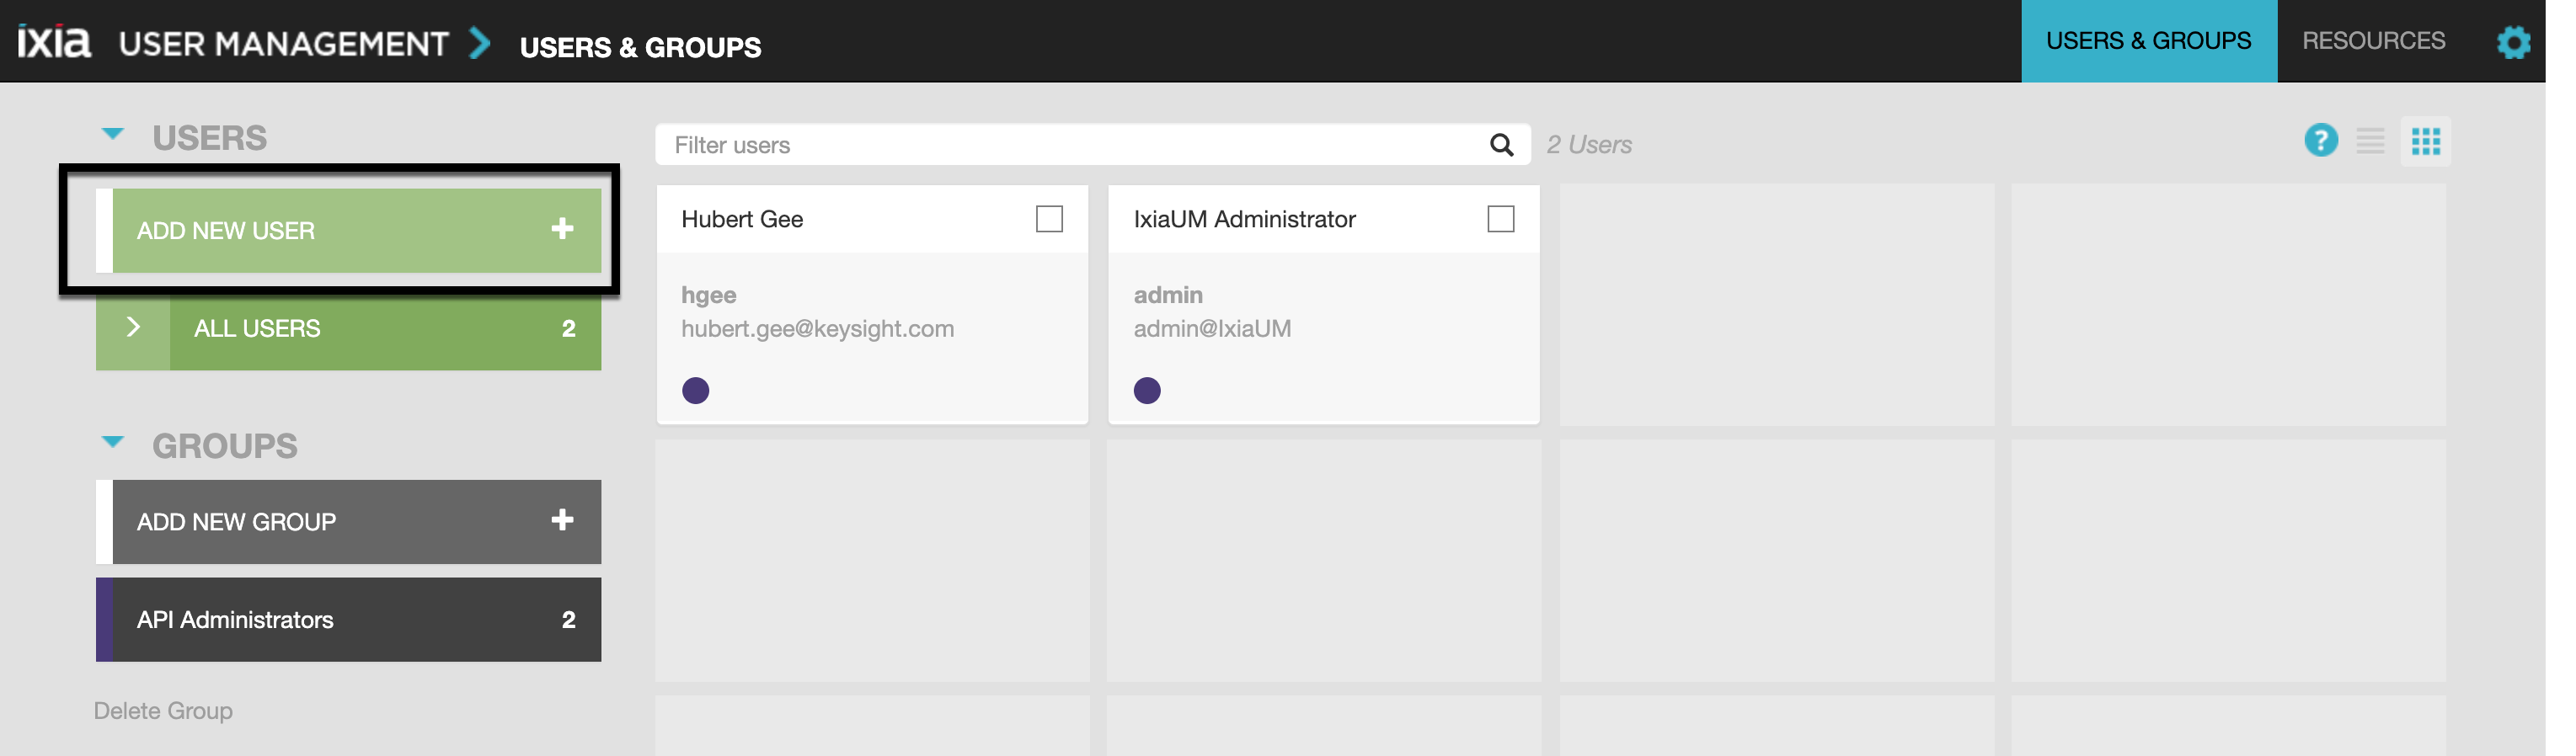Collapse the Users section
The image size is (2576, 756).
(113, 134)
